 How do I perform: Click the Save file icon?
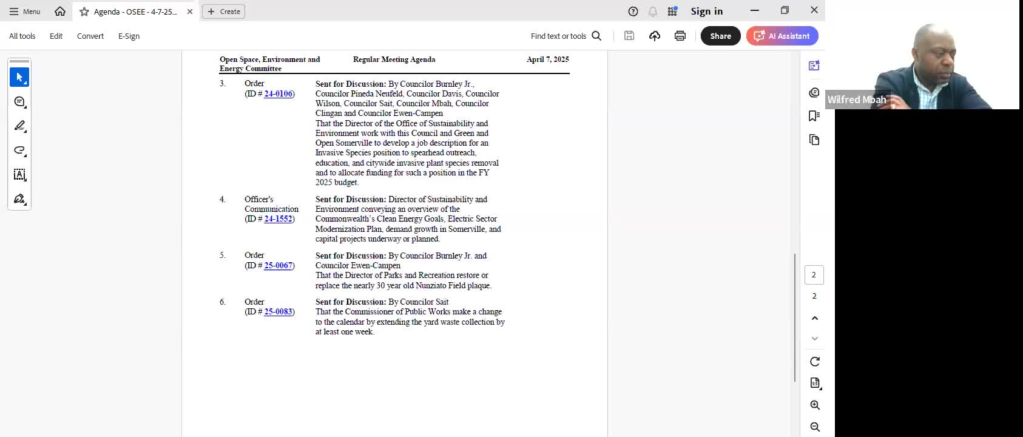tap(629, 36)
